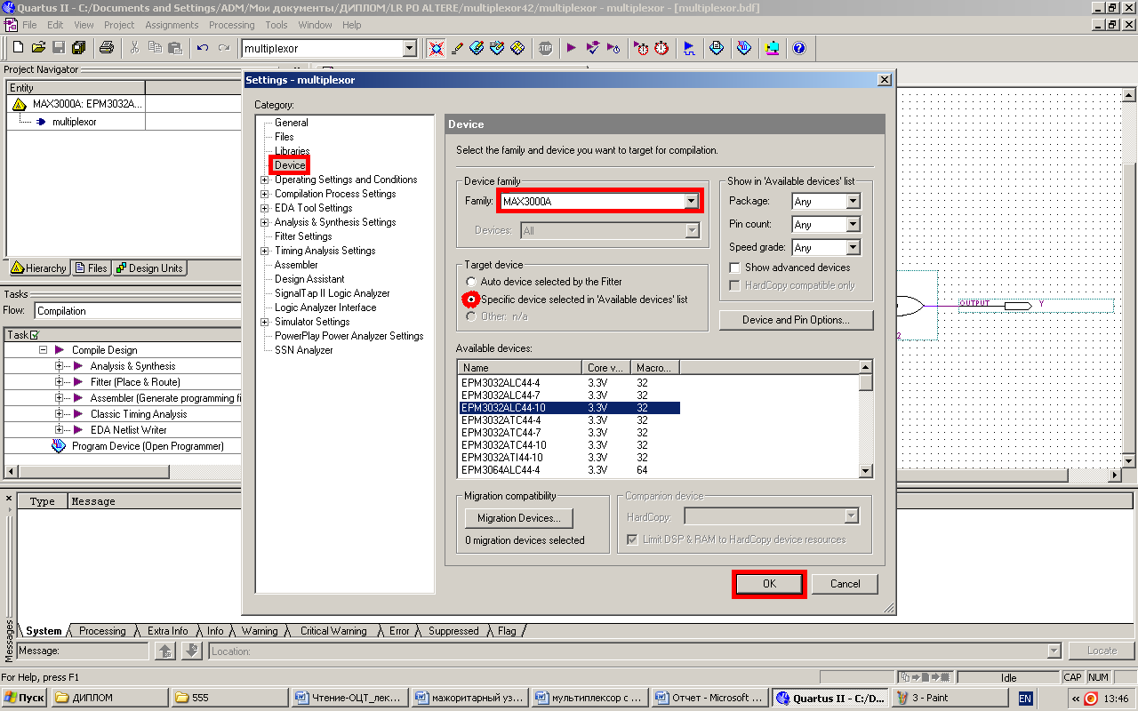Open the Package dropdown

pos(853,202)
